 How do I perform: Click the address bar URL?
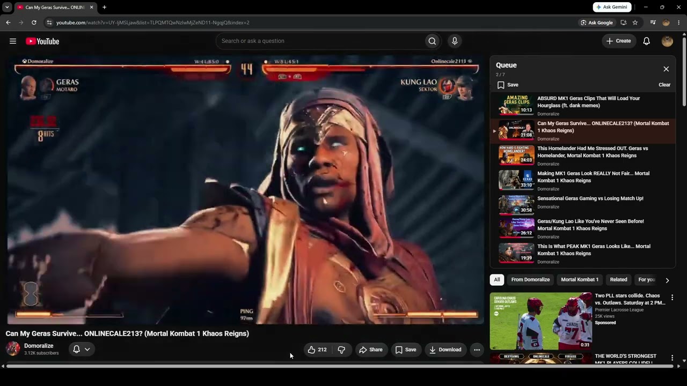pos(153,23)
